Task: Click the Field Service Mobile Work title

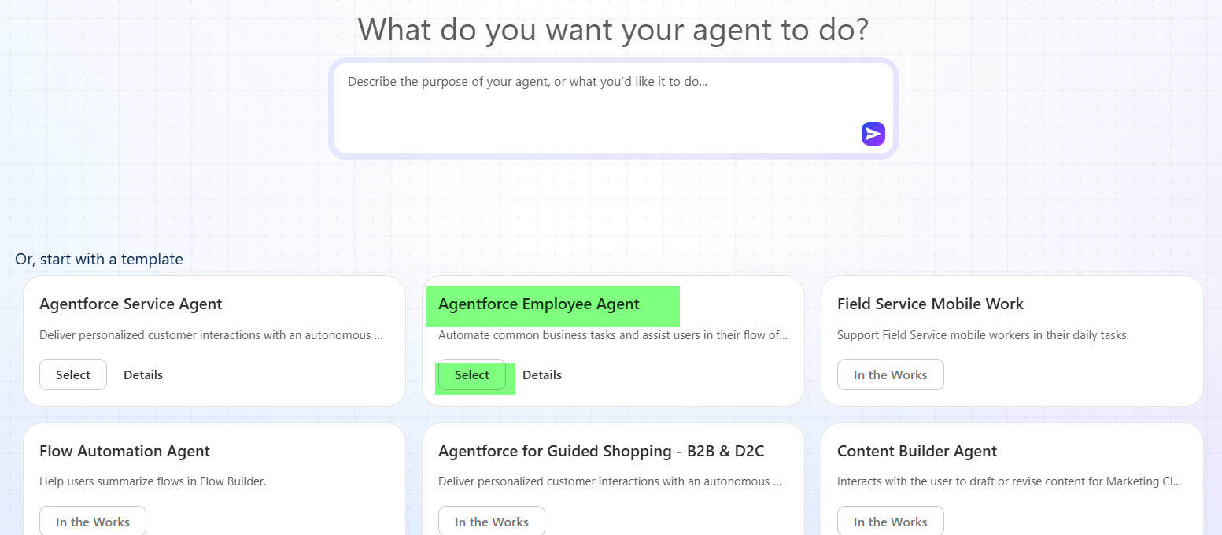Action: (930, 304)
